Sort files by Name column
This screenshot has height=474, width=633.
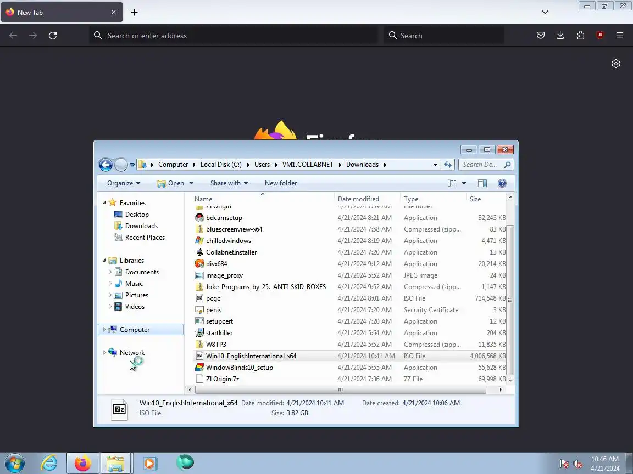[x=263, y=199]
